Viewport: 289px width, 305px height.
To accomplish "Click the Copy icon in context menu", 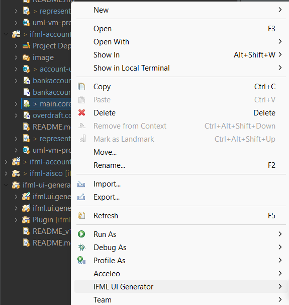I will tap(81, 87).
